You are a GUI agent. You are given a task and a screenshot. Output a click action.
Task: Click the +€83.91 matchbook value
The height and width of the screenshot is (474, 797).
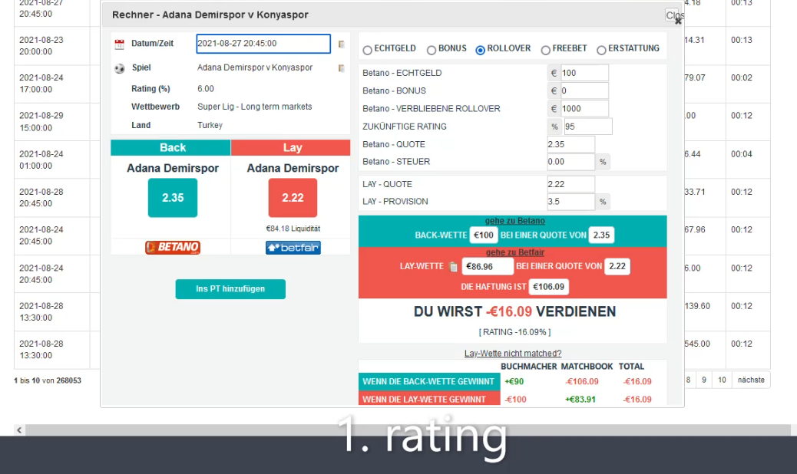[x=580, y=400]
